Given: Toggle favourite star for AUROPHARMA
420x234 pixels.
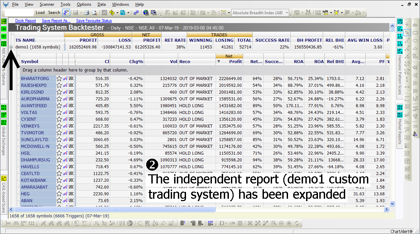Looking at the screenshot, I should coord(59,99).
